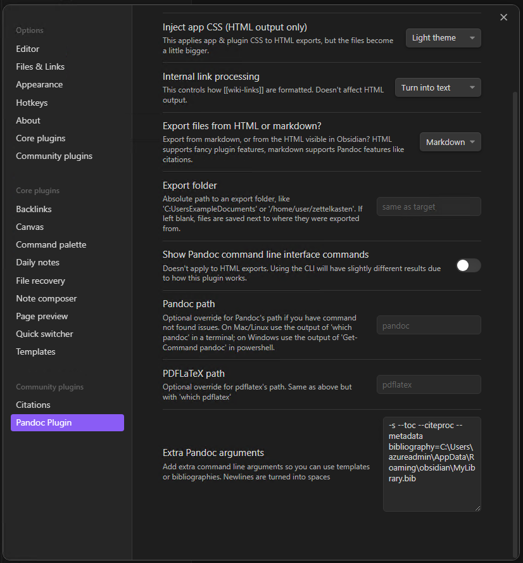Open Templates plugin settings
The image size is (523, 563).
(35, 352)
